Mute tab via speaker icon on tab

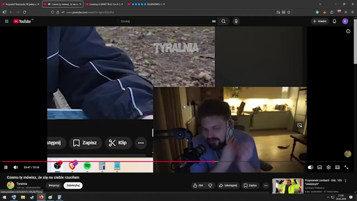click(49, 4)
